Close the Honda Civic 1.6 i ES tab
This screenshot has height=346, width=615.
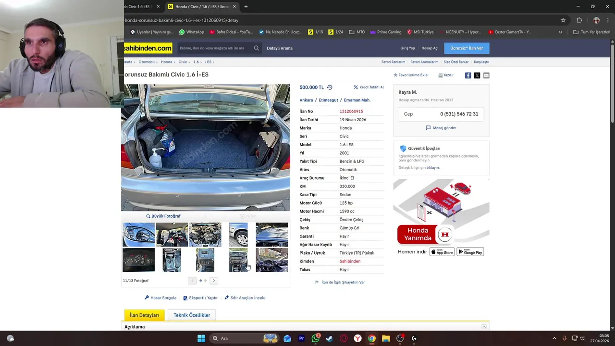click(x=234, y=7)
